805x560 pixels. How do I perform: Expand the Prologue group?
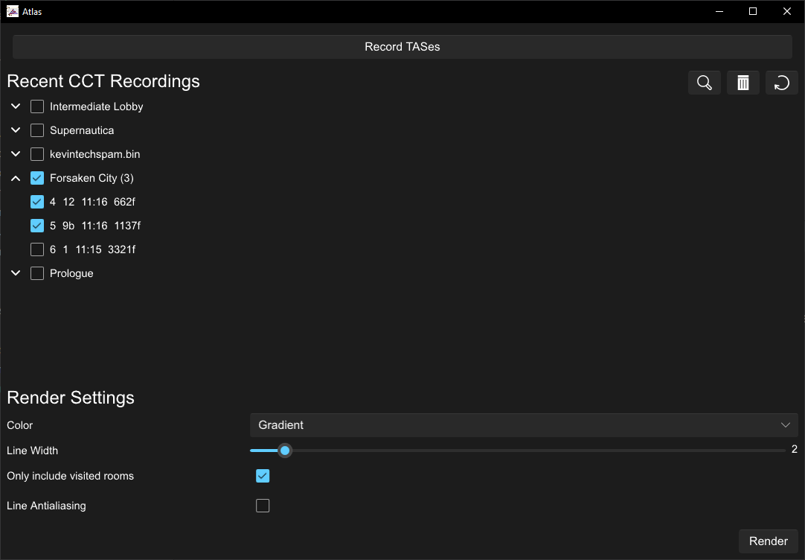[16, 273]
